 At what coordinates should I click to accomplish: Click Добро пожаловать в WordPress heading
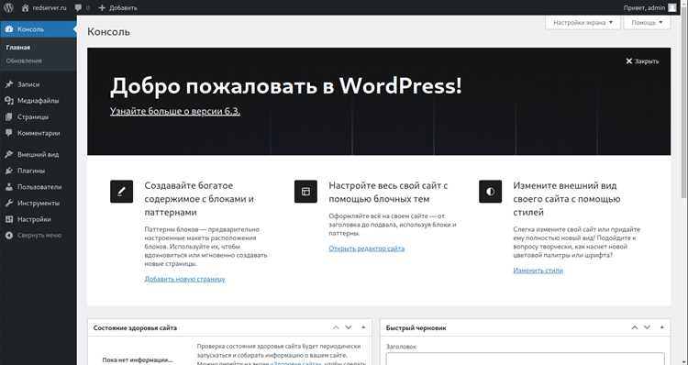(285, 86)
